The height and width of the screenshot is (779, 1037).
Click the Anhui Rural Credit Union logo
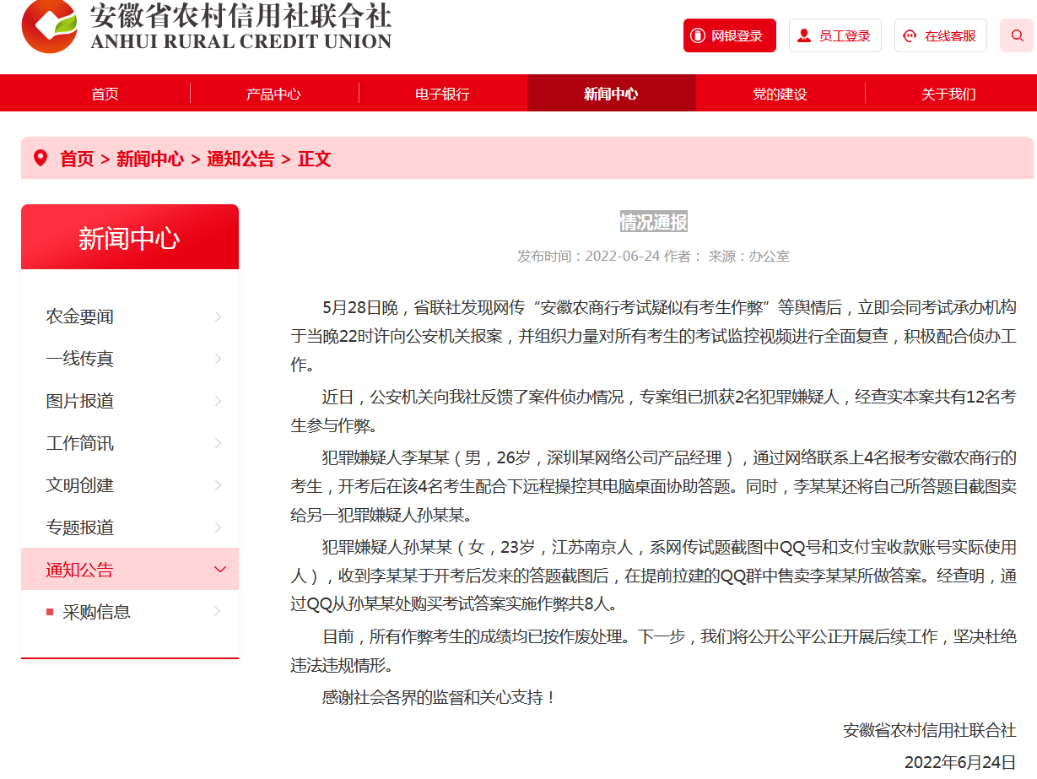point(207,26)
